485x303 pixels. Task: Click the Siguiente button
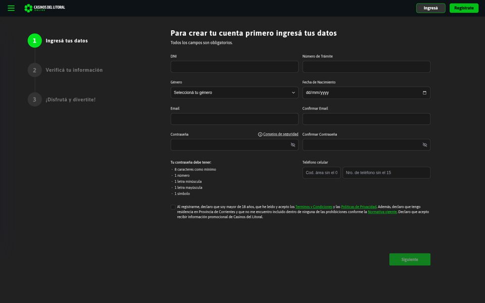(410, 260)
